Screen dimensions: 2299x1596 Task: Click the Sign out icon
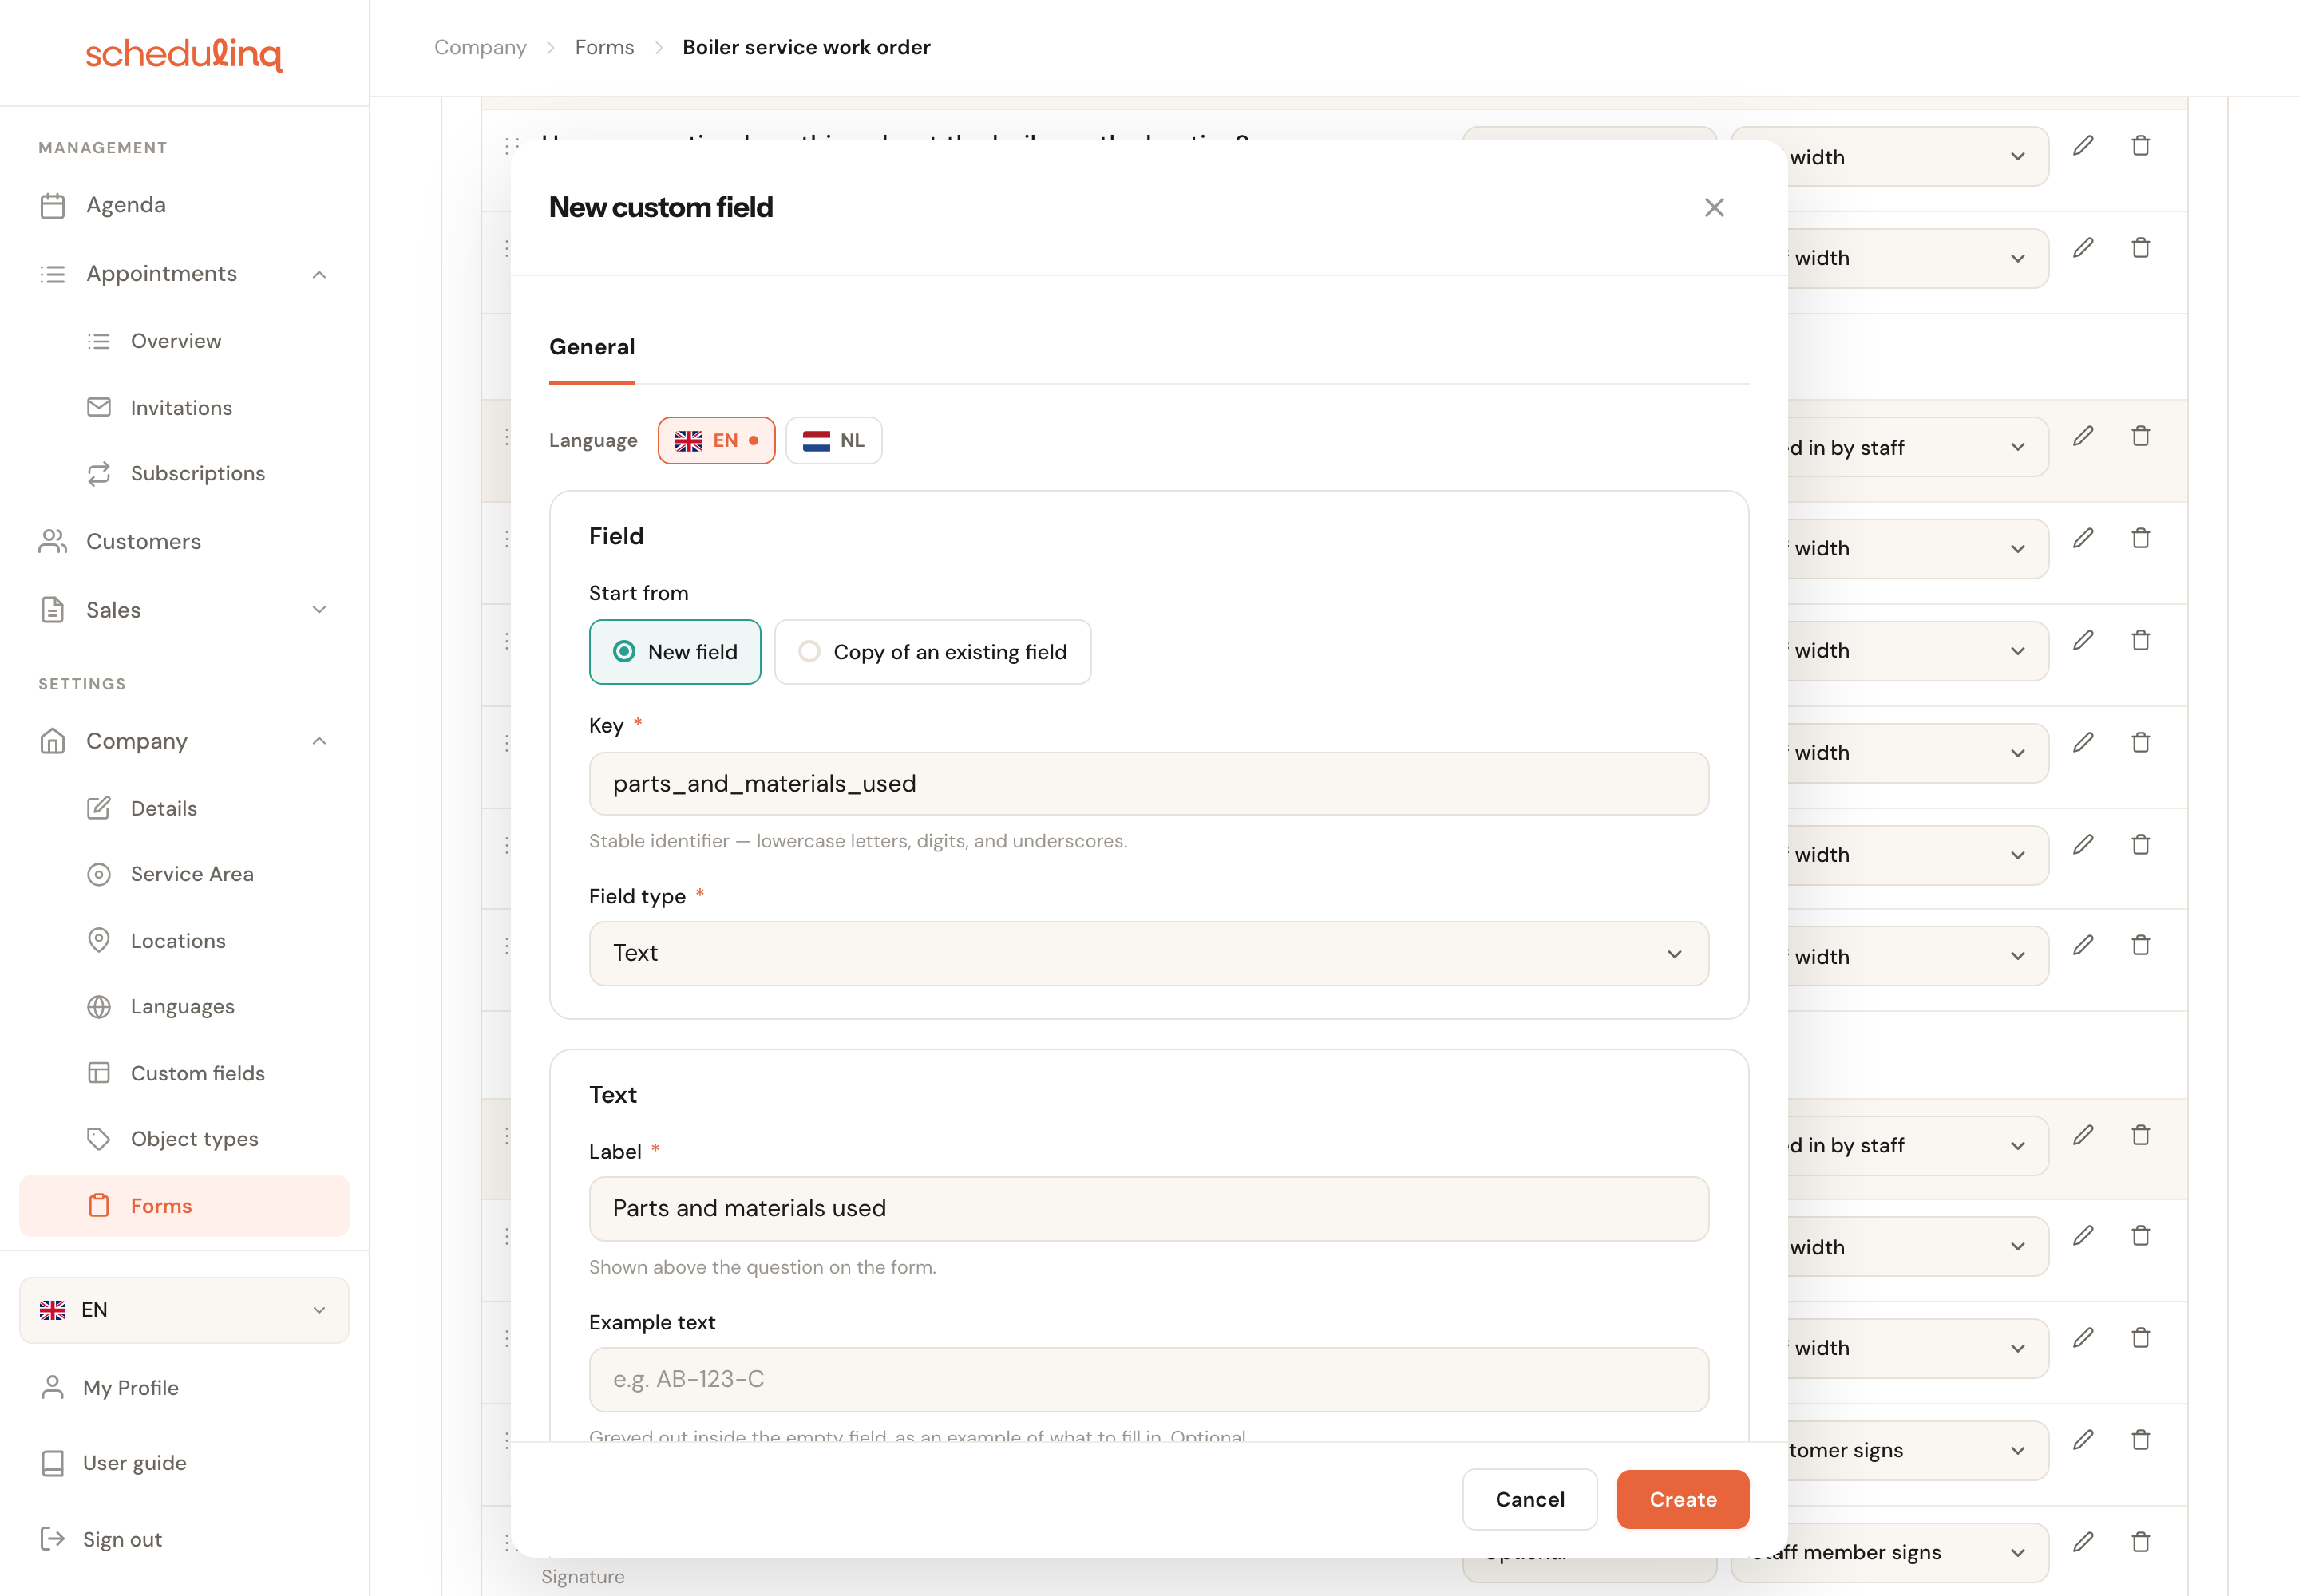tap(52, 1539)
